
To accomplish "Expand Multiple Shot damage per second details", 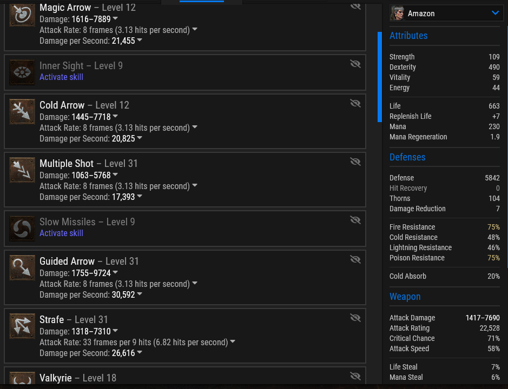I will click(x=140, y=197).
